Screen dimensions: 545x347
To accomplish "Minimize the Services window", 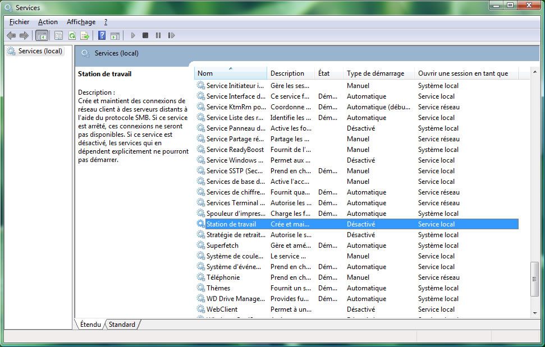I will tap(496, 6).
